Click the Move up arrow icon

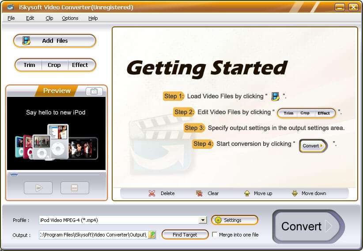pyautogui.click(x=247, y=193)
